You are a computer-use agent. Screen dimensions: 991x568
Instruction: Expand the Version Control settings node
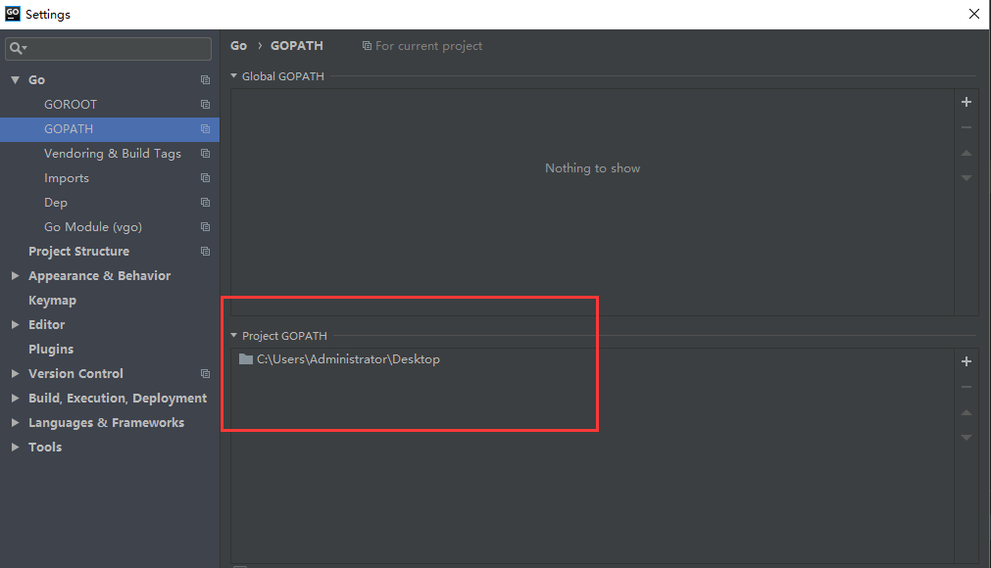(15, 374)
